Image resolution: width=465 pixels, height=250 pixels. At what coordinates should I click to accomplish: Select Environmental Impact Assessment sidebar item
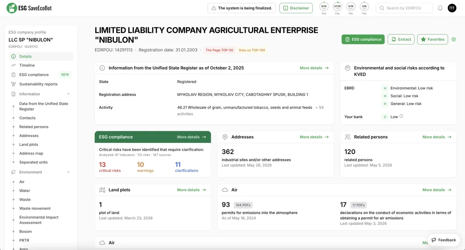tap(39, 220)
